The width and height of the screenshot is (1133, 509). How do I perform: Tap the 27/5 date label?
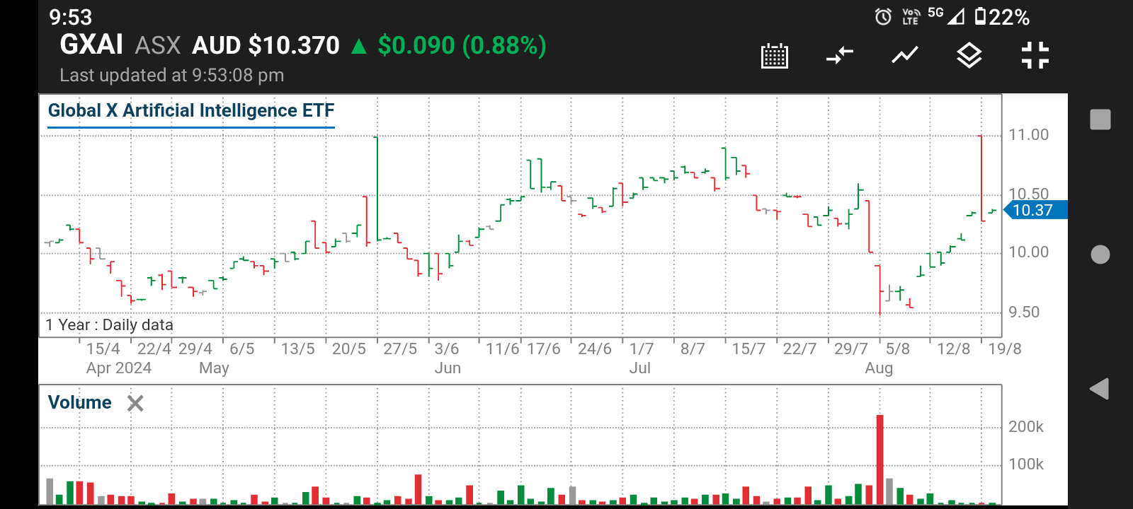click(x=400, y=349)
